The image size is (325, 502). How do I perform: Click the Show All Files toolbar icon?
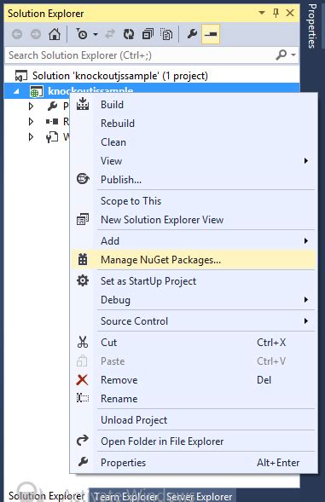pos(166,34)
